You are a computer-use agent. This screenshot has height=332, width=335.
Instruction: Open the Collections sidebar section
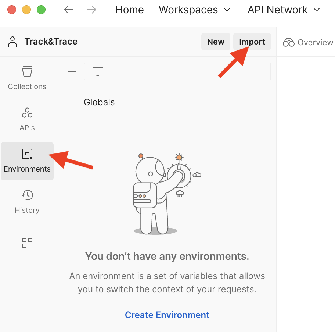coord(27,78)
